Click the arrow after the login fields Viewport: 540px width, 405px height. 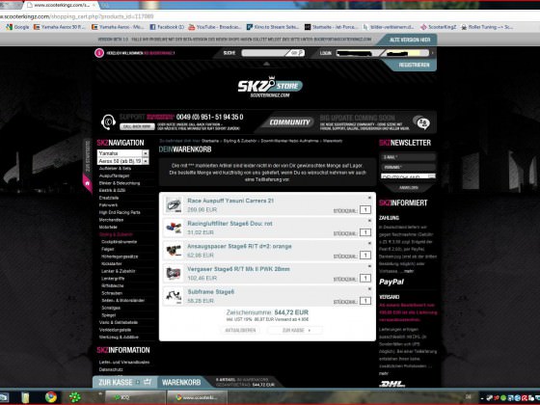[x=433, y=53]
